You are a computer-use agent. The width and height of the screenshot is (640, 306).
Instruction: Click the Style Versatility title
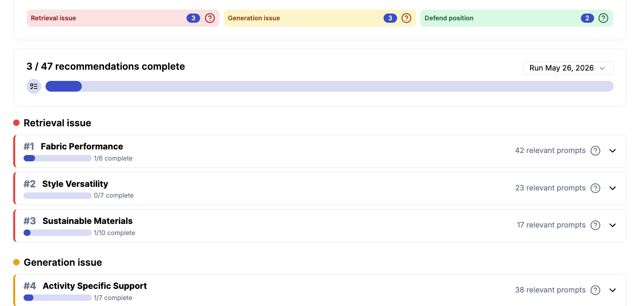[75, 184]
